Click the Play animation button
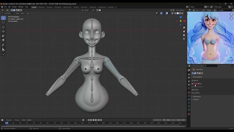The image size is (234, 132). [96, 120]
